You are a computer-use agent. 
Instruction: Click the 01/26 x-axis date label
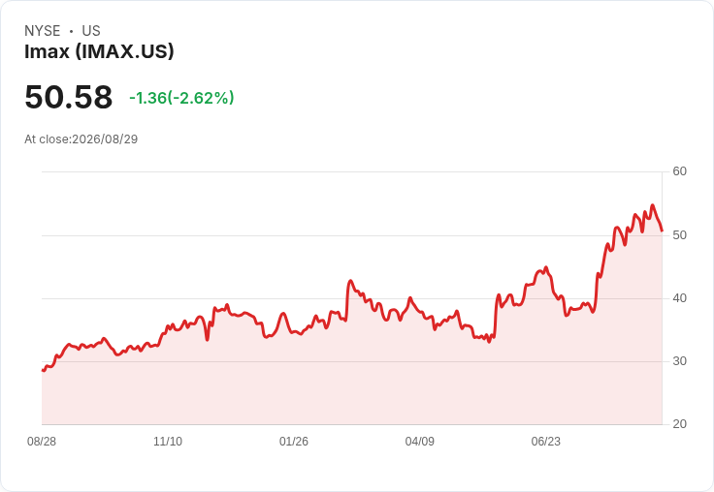coord(294,441)
